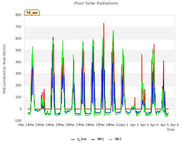Viewport: 193px width, 145px height.
Task: Click the red q_line peak above 700
Action: click(x=104, y=23)
